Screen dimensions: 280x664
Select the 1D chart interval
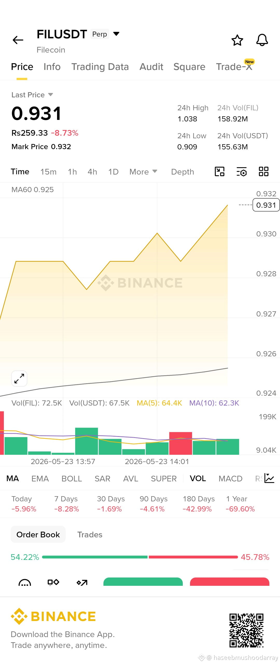(113, 172)
